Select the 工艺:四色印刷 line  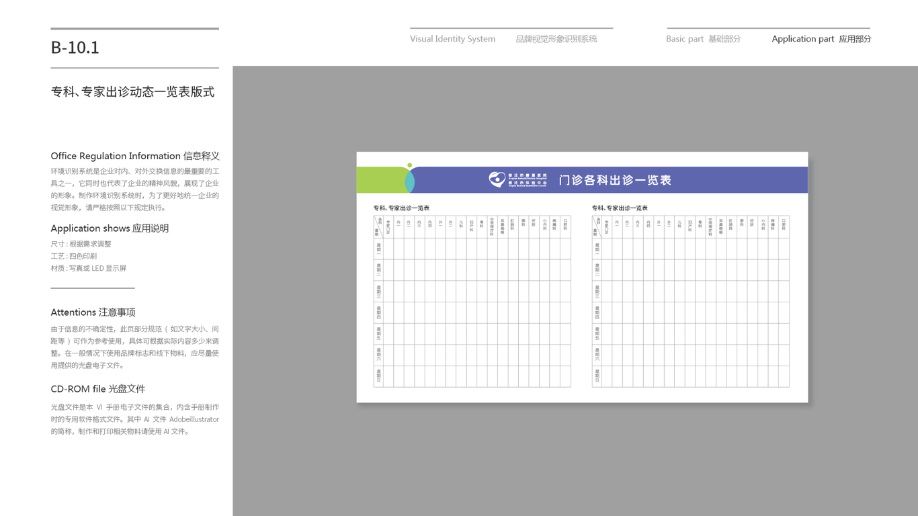coord(73,256)
